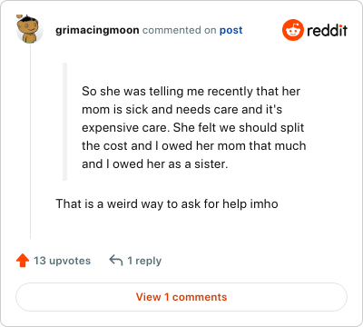Image resolution: width=363 pixels, height=327 pixels.
Task: Click the 13 upvotes label
Action: click(62, 261)
